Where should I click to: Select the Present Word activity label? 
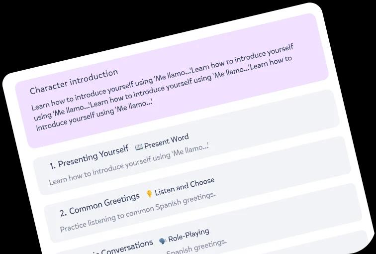tap(167, 141)
